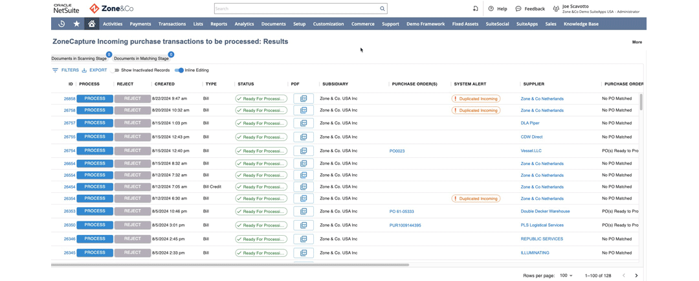Open the Activities menu
This screenshot has width=699, height=281.
click(113, 24)
